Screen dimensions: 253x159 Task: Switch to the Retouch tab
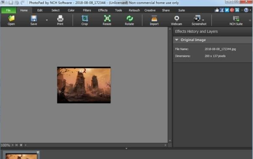coord(134,10)
